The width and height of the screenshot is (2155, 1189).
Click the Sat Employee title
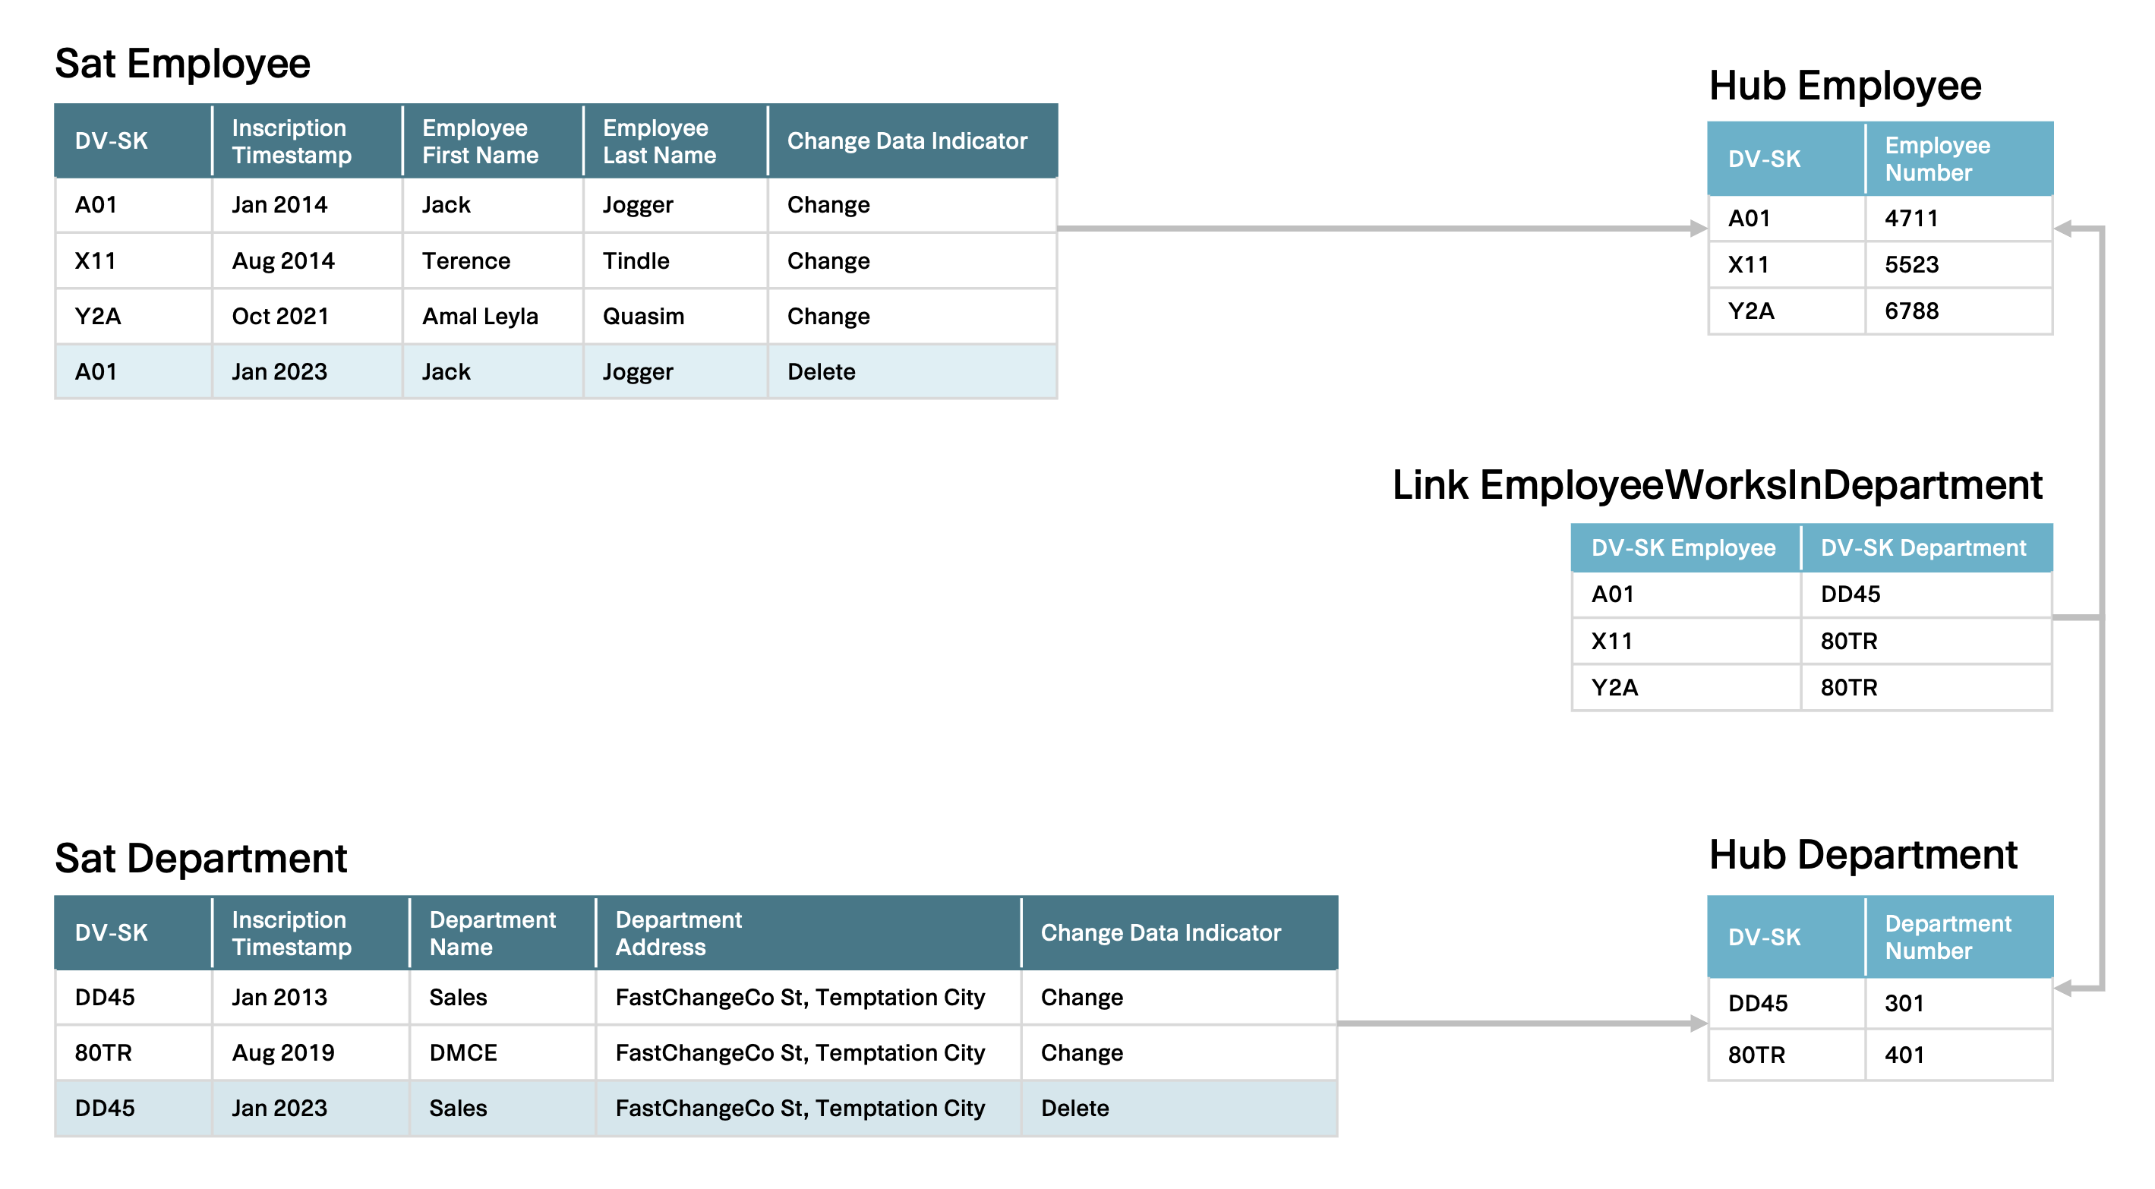[x=181, y=64]
